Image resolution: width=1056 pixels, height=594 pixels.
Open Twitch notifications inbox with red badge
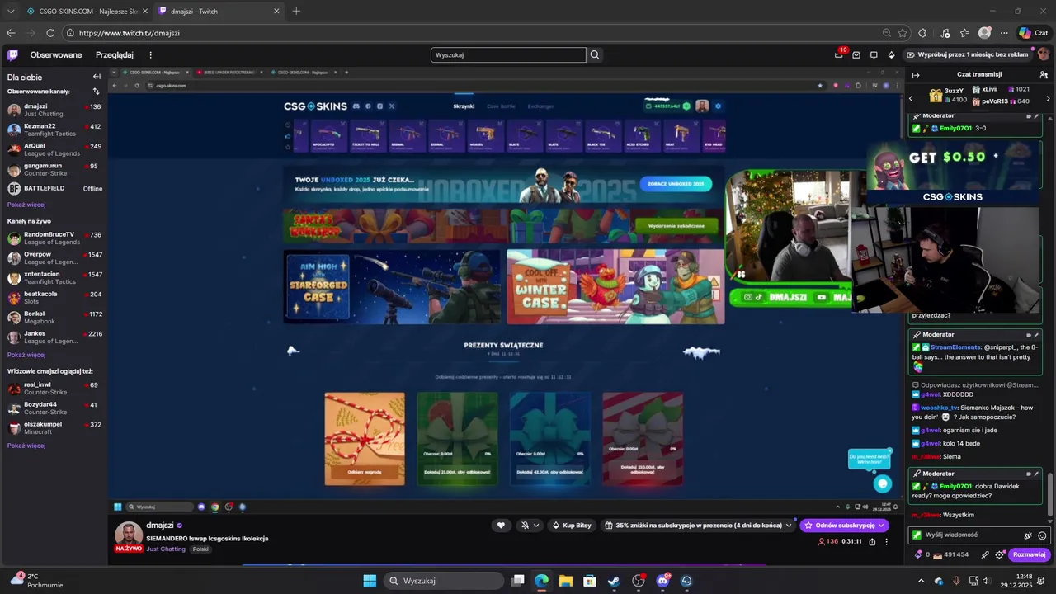[x=839, y=54]
